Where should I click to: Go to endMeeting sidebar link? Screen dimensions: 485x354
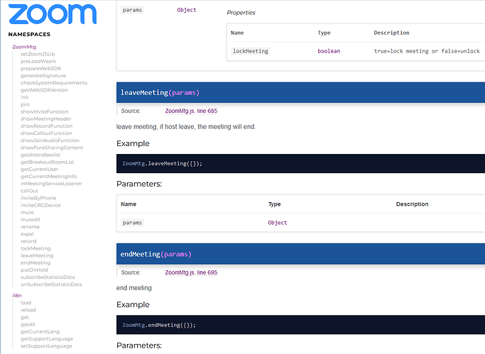(x=36, y=263)
